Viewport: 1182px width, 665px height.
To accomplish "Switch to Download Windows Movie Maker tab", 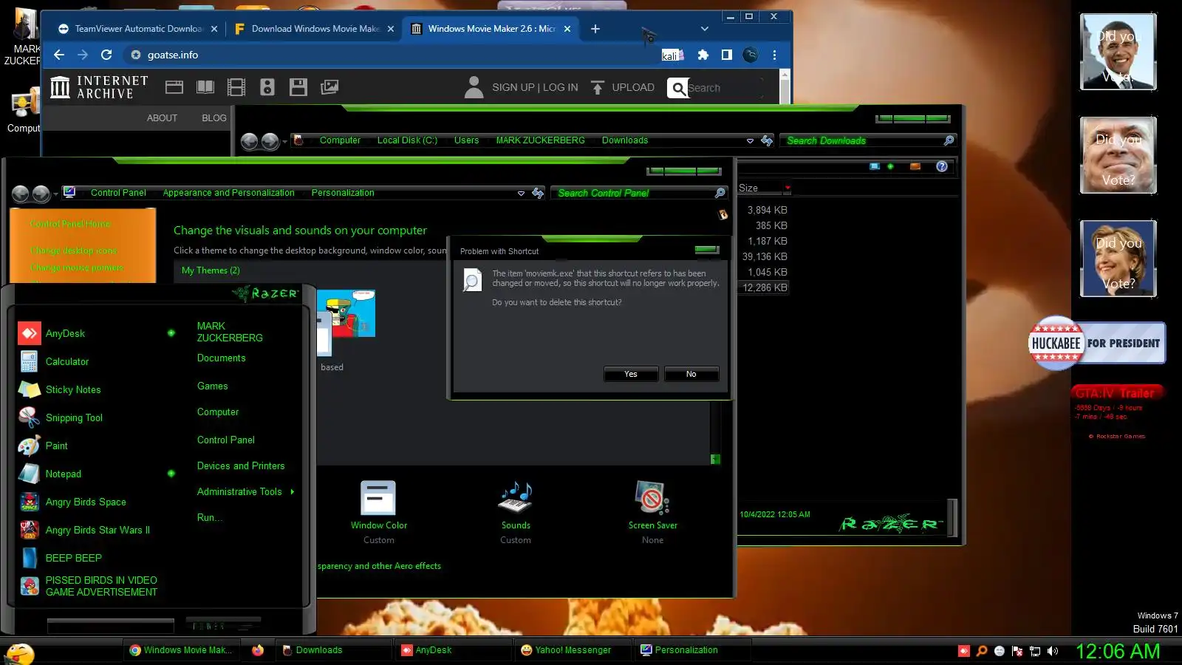I will (315, 29).
